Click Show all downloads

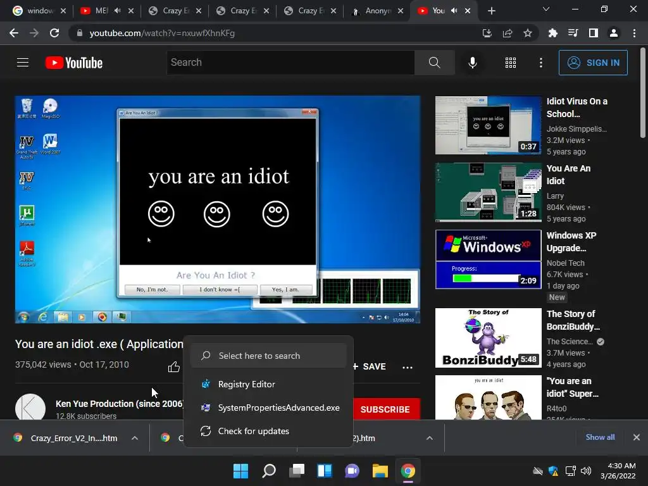coord(600,437)
